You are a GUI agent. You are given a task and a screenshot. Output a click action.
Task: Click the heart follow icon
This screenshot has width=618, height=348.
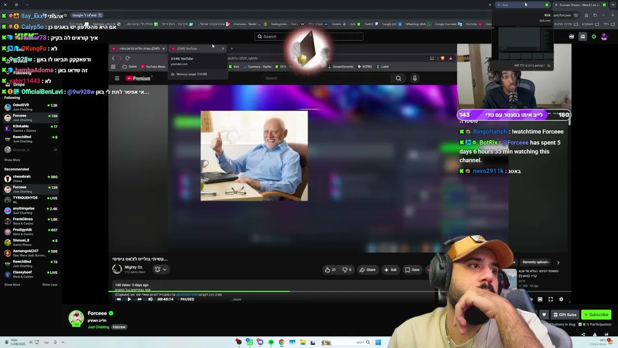click(544, 315)
